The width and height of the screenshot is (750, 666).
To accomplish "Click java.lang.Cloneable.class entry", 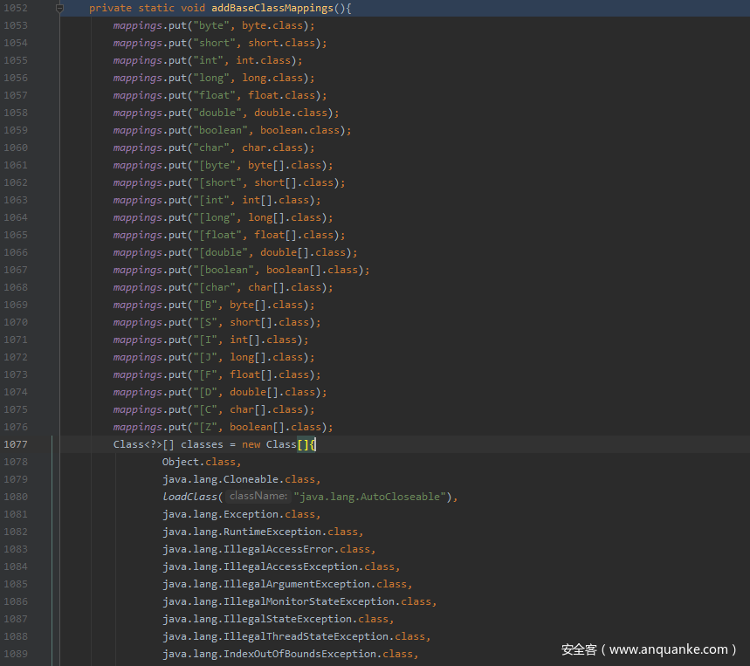I will pyautogui.click(x=240, y=479).
